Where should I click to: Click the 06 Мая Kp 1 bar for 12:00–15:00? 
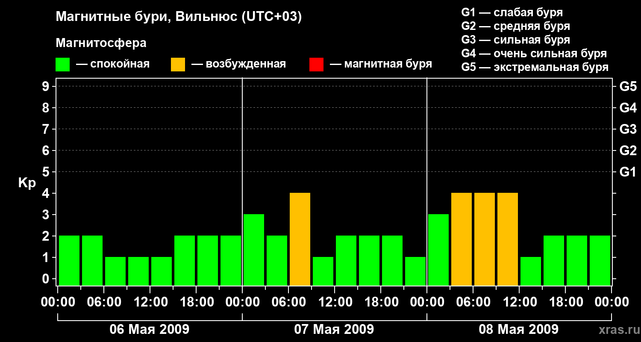pos(162,271)
